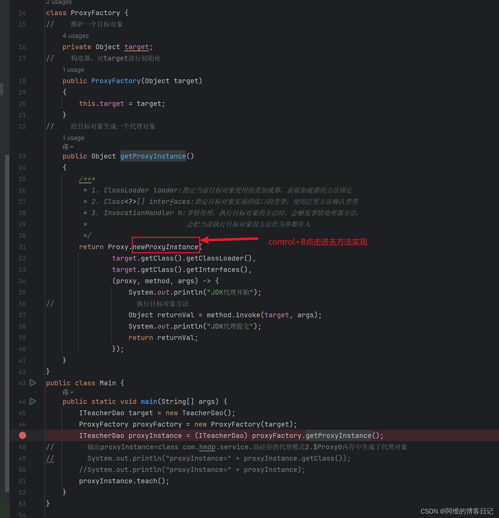This screenshot has width=499, height=518.
Task: Click "getInterfaces" on line 33
Action: point(213,269)
